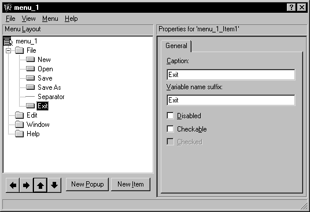Image resolution: width=310 pixels, height=212 pixels.
Task: Select the Open label in the tree
Action: point(45,69)
